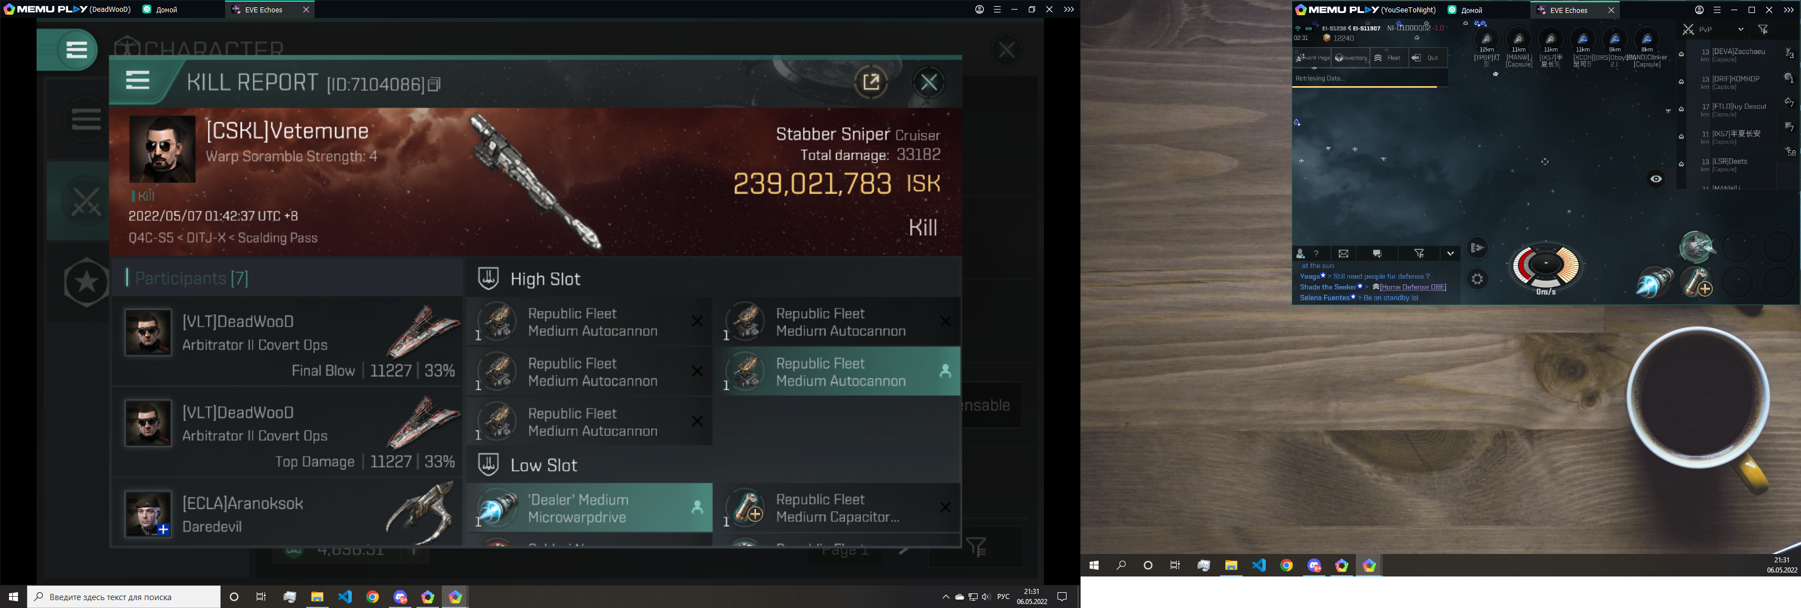This screenshot has width=1801, height=608.
Task: Share the kill report with the export icon
Action: tap(871, 83)
